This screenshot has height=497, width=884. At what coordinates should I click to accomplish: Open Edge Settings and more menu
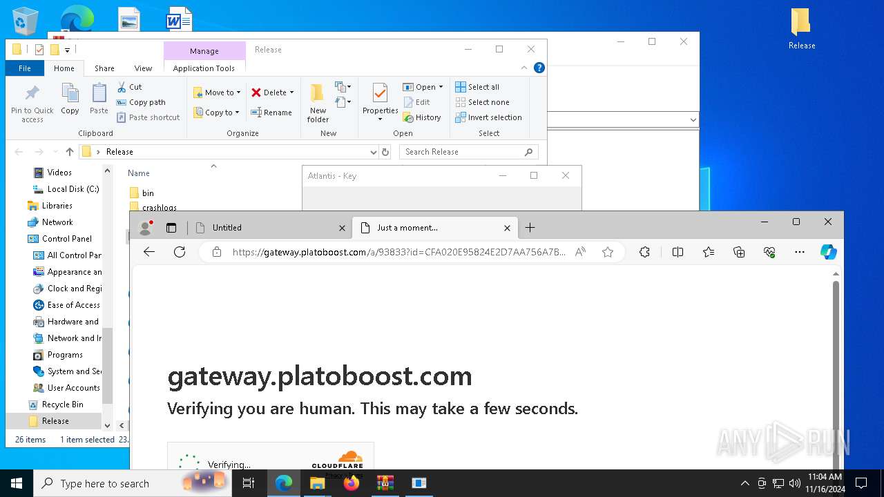point(800,253)
